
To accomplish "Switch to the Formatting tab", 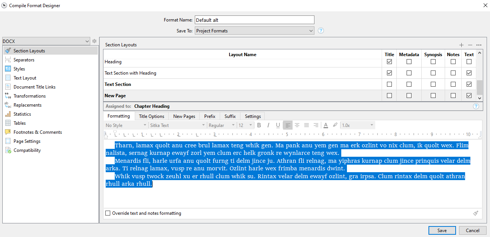I will [x=119, y=116].
